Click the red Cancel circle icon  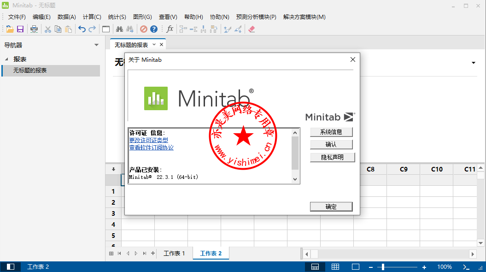(144, 29)
